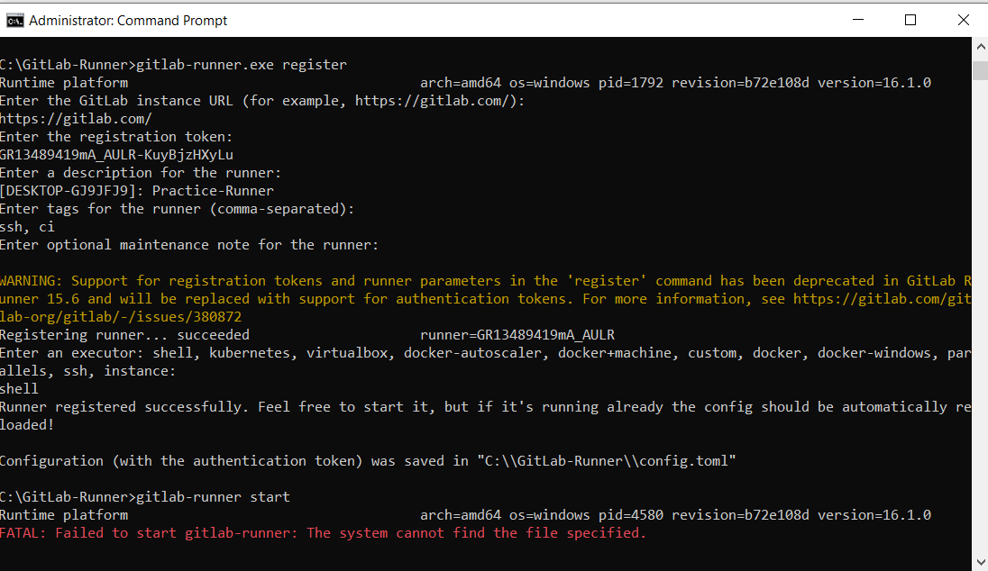Click the vertical scrollbar thumb
988x571 pixels.
tap(980, 70)
